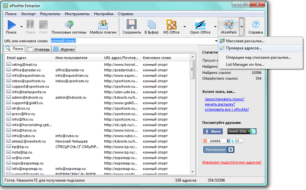Open Извлекает недостаточно адресов? link
306x190 pixels.
coord(232,162)
